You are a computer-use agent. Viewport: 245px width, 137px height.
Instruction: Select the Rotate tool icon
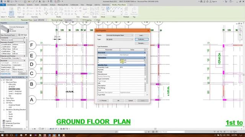[56, 14]
